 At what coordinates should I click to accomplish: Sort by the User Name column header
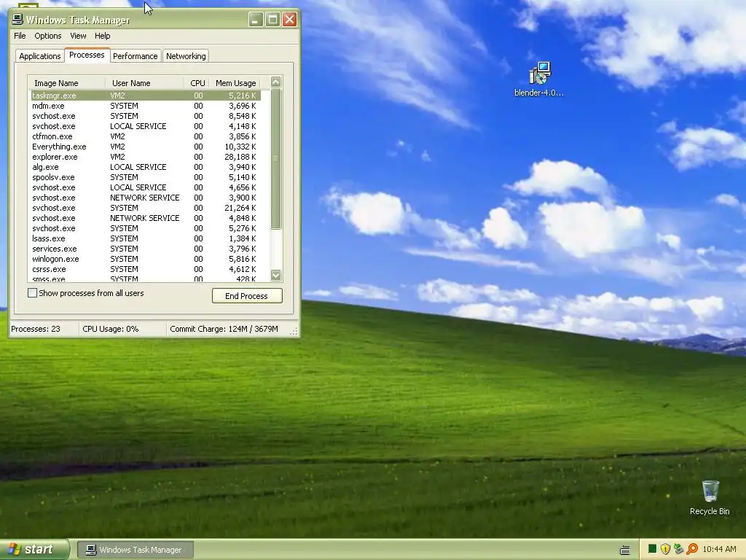pos(144,83)
